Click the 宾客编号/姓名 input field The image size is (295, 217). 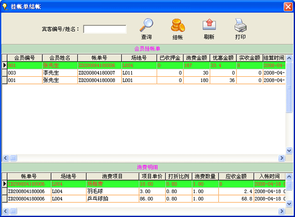(x=105, y=29)
